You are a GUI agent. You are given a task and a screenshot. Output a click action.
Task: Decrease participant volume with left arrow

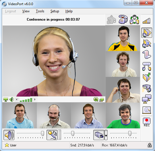coord(17,100)
